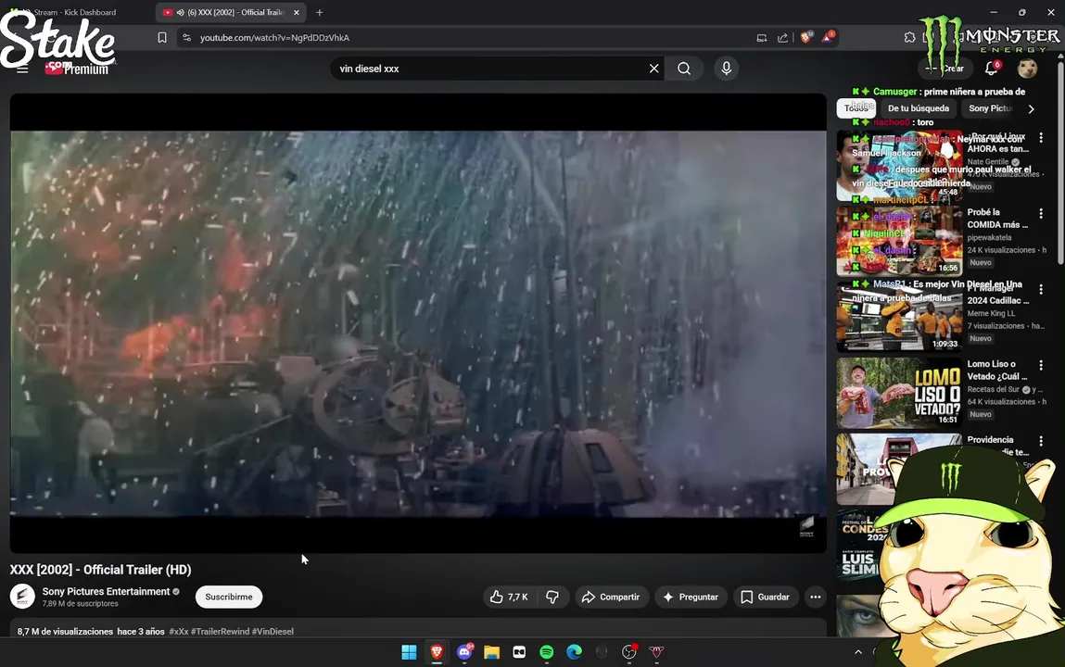The width and height of the screenshot is (1065, 667).
Task: Open YouTube notifications bell
Action: [x=991, y=68]
